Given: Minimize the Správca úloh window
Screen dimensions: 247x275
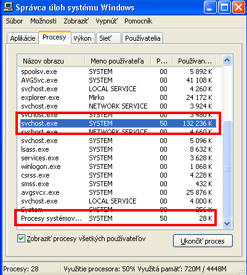Looking at the screenshot, I should coord(210,7).
